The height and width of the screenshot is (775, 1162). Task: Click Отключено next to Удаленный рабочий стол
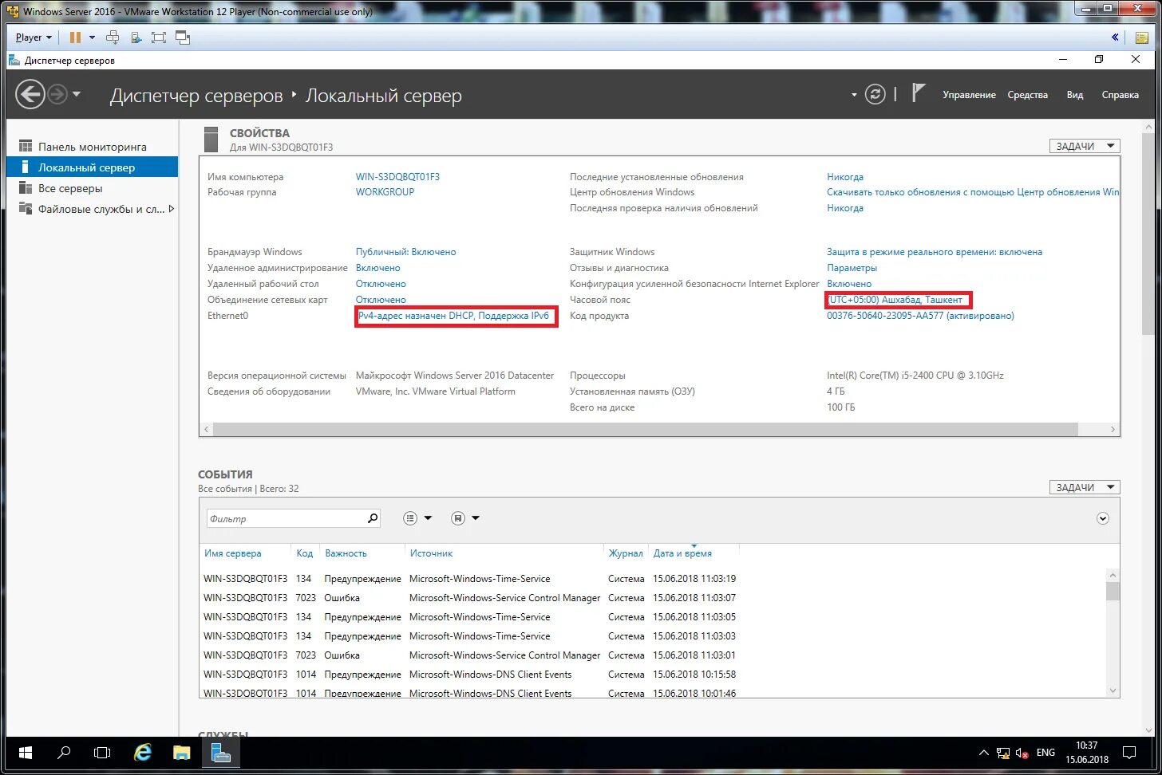[381, 284]
